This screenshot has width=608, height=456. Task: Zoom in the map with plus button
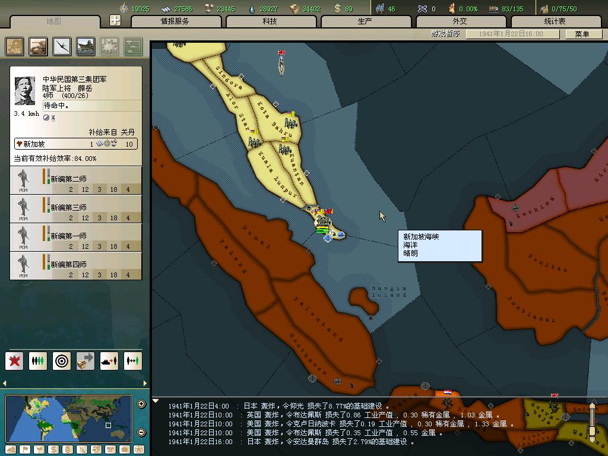(141, 404)
